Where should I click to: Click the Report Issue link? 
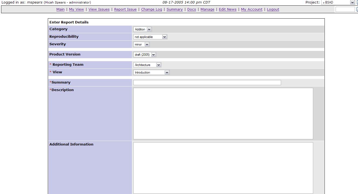click(125, 9)
